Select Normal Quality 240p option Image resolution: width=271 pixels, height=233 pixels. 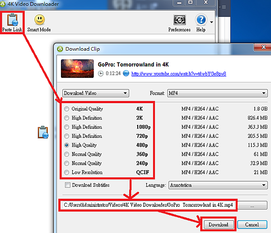pyautogui.click(x=66, y=163)
